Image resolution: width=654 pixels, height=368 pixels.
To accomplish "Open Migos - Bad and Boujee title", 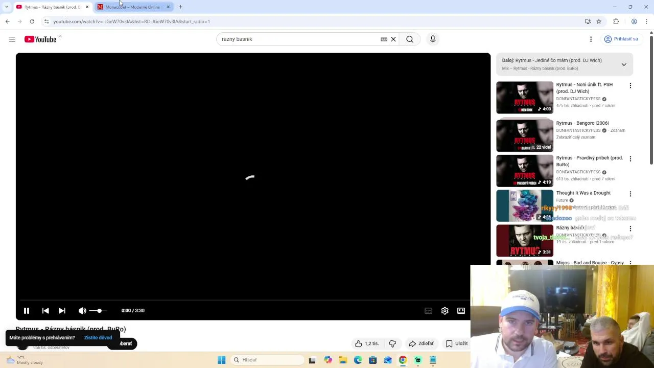I will 590,263.
